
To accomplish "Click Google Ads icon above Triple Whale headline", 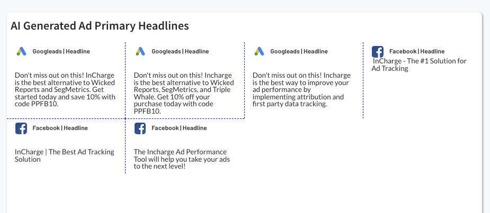I will click(x=140, y=51).
